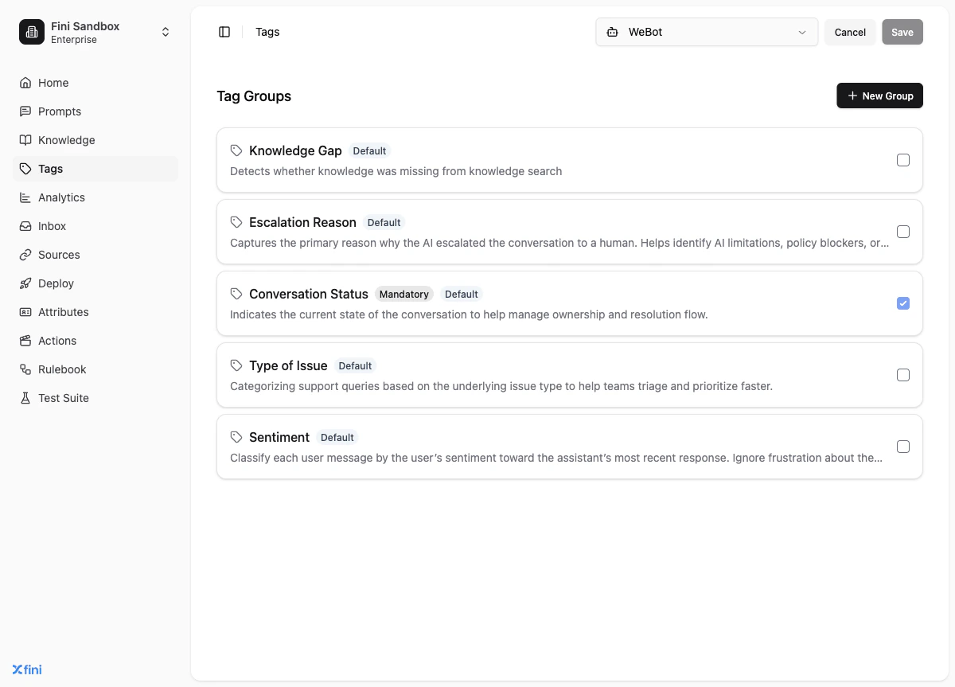This screenshot has height=687, width=955.
Task: Open the Inbox from the sidebar
Action: pos(52,225)
